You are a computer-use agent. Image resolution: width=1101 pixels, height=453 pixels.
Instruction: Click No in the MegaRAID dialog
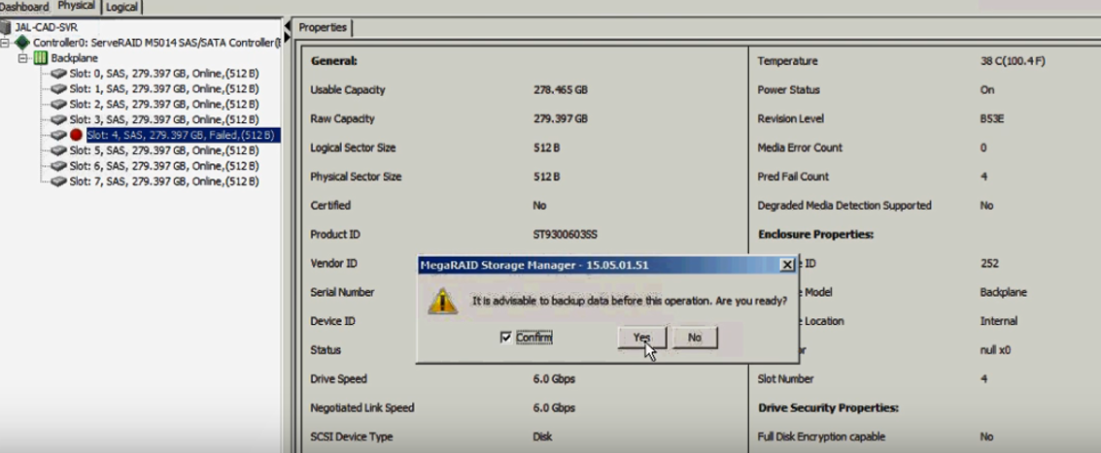[695, 338]
